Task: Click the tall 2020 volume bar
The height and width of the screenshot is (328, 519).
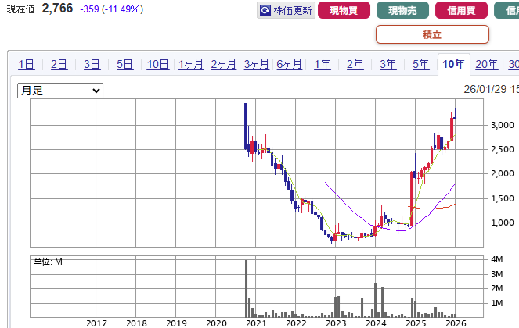Action: pos(246,287)
